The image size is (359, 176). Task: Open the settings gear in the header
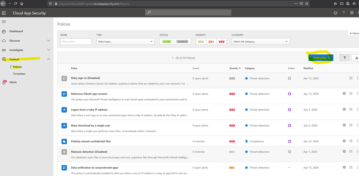pos(352,13)
